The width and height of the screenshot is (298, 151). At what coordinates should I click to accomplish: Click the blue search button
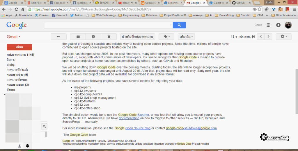click(x=179, y=25)
